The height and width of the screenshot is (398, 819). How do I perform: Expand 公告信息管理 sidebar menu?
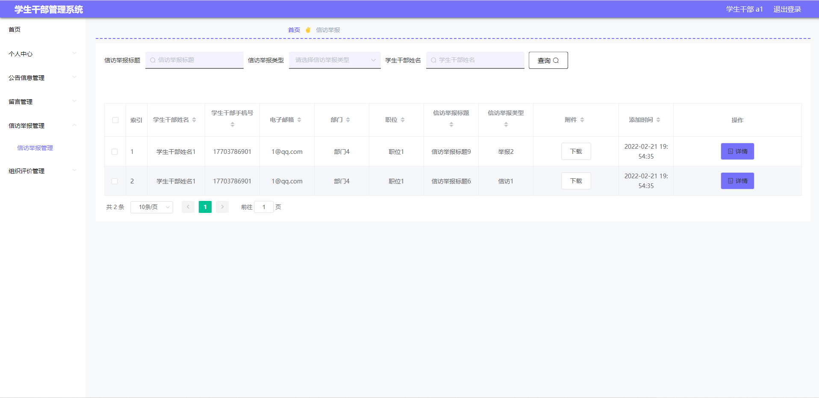pyautogui.click(x=43, y=78)
